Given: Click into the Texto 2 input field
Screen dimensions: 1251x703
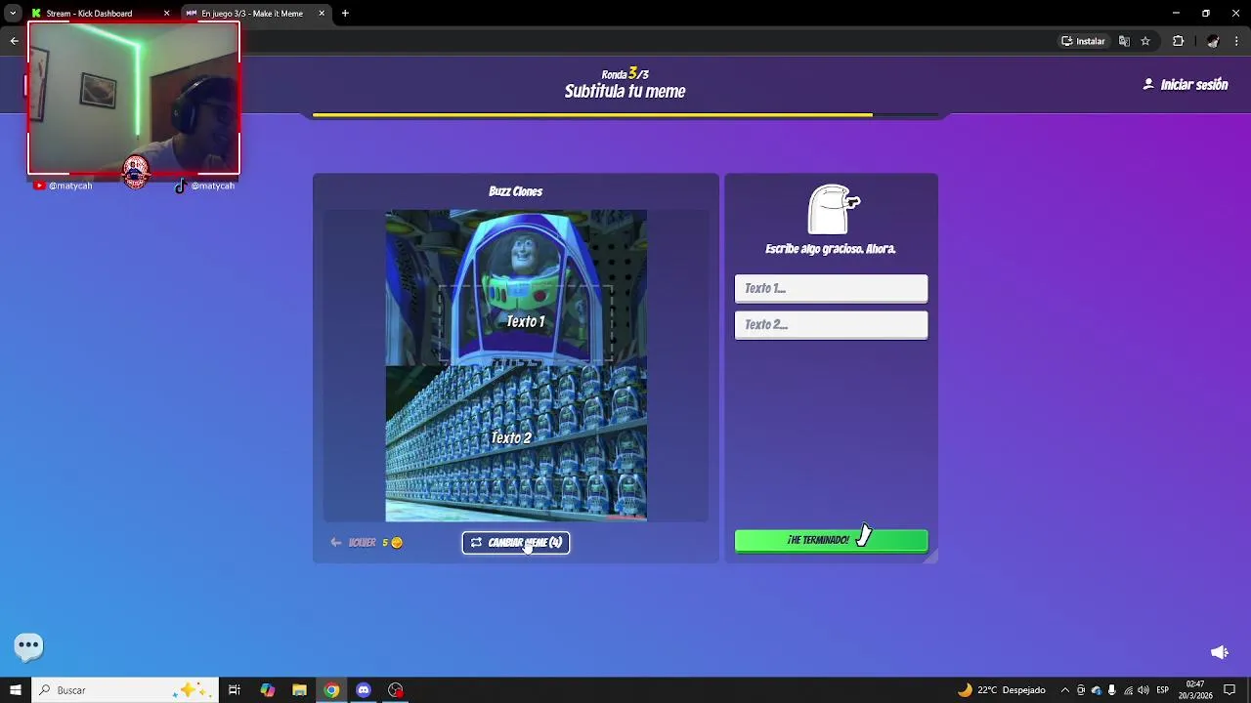Looking at the screenshot, I should click(831, 324).
